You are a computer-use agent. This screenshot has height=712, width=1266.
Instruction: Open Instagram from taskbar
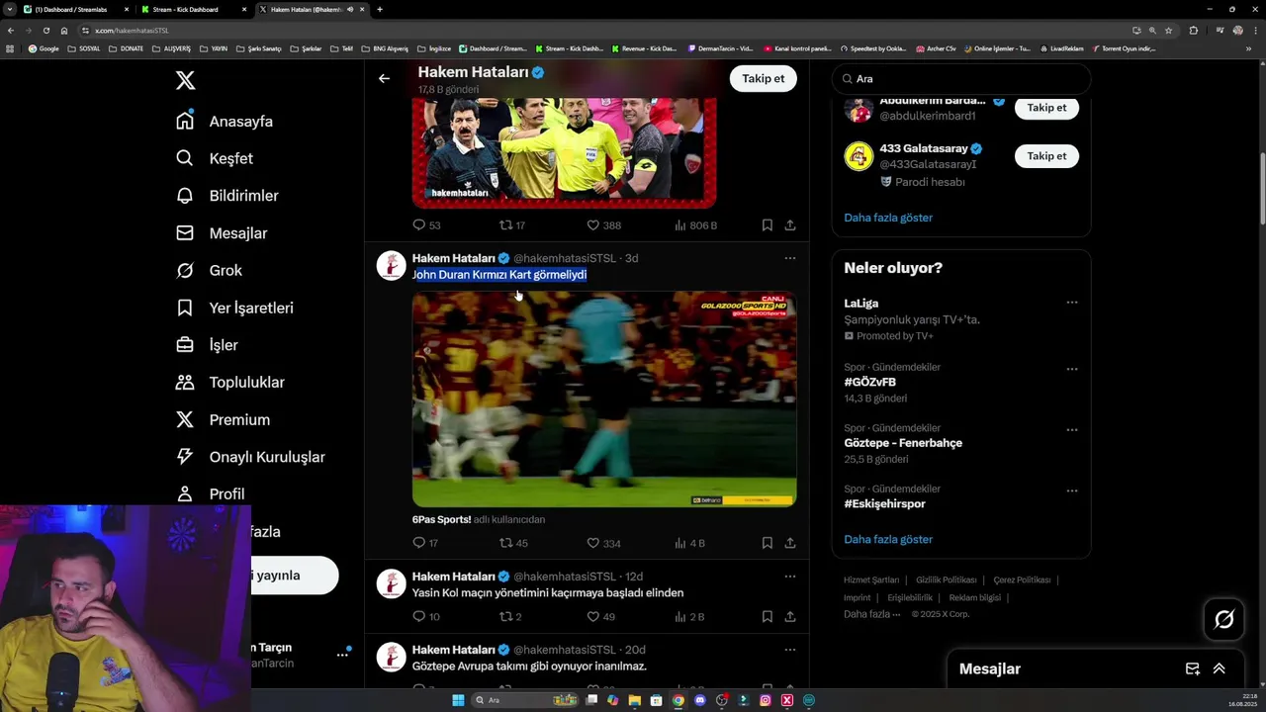coord(766,700)
